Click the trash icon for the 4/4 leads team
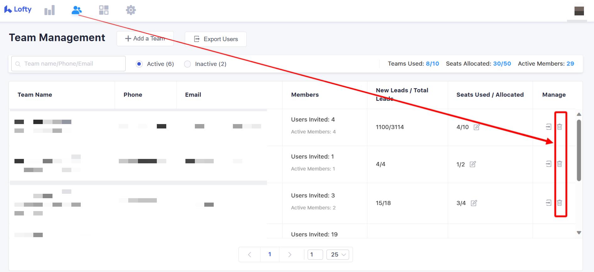 point(559,164)
